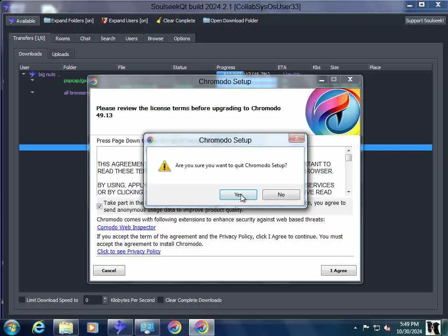Click the download progress bar
Screen dimensions: 448x336
pos(246,73)
